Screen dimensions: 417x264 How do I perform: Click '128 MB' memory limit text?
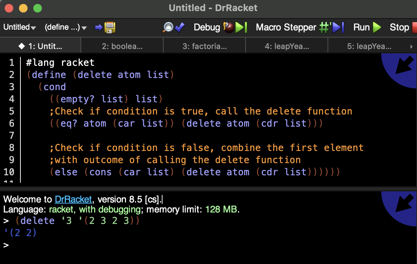(x=221, y=210)
